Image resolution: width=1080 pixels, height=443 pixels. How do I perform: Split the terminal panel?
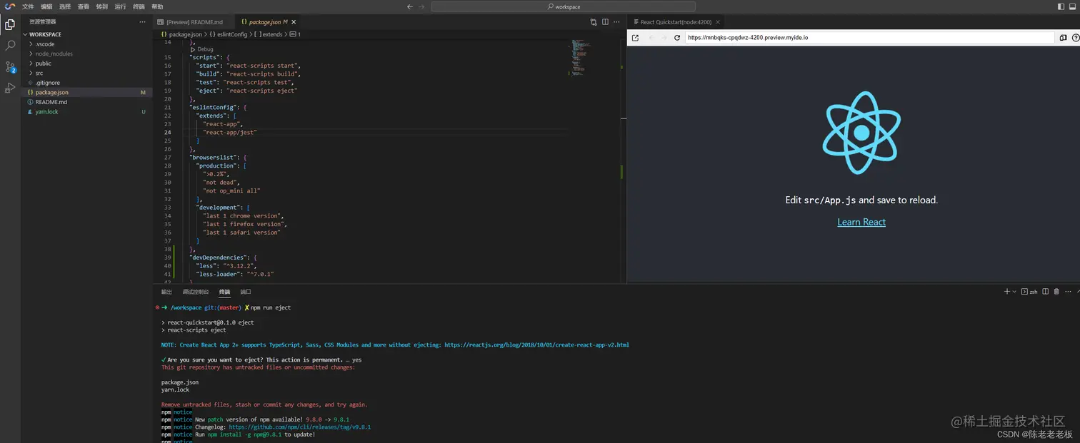[x=1046, y=291]
